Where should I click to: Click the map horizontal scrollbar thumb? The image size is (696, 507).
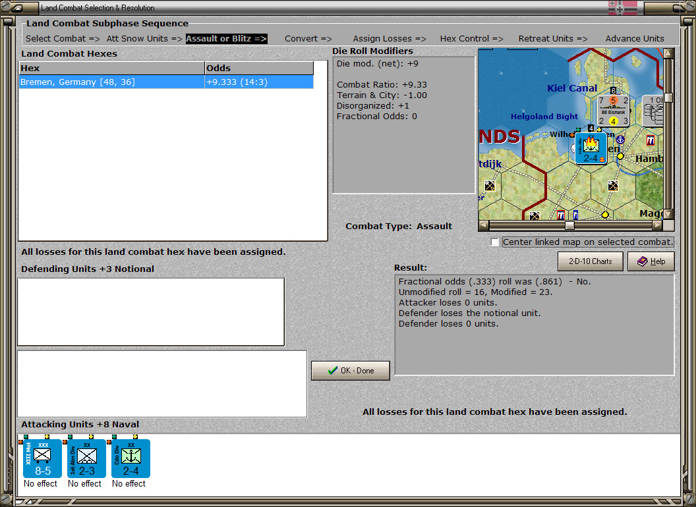tap(569, 225)
